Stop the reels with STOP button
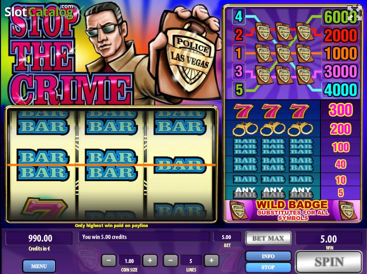This screenshot has width=367, height=274. (x=268, y=267)
